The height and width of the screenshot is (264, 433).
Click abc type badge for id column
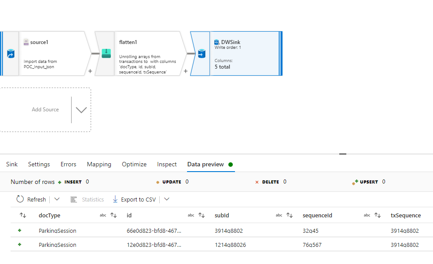coord(191,215)
